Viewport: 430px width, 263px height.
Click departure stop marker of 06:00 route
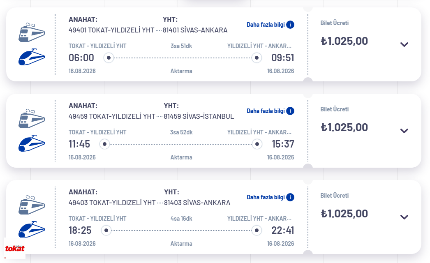click(109, 58)
